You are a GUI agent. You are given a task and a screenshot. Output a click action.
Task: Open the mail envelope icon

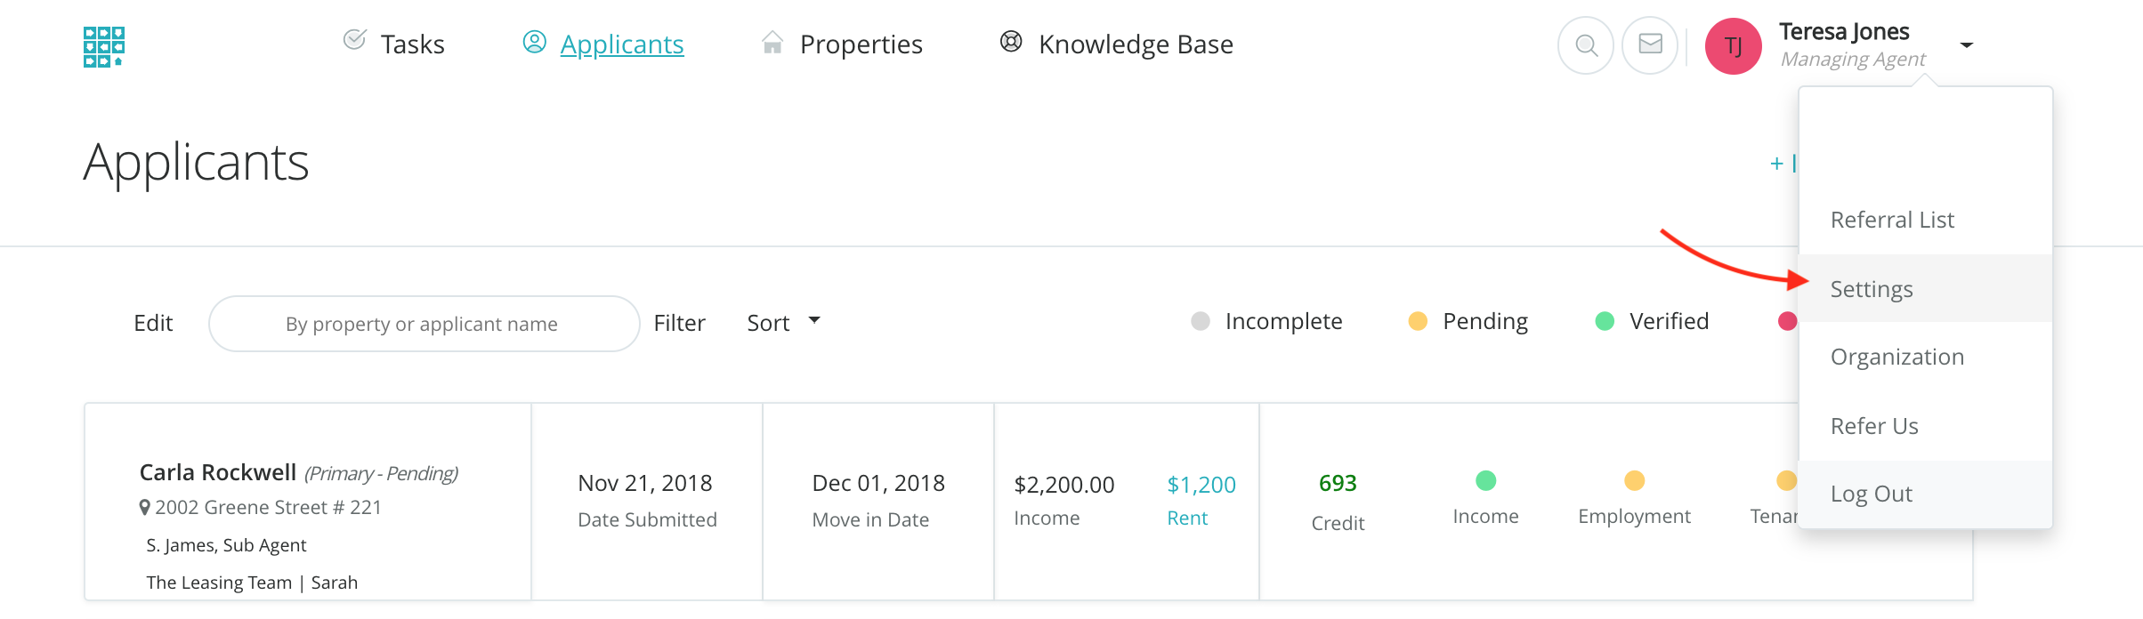(x=1650, y=45)
